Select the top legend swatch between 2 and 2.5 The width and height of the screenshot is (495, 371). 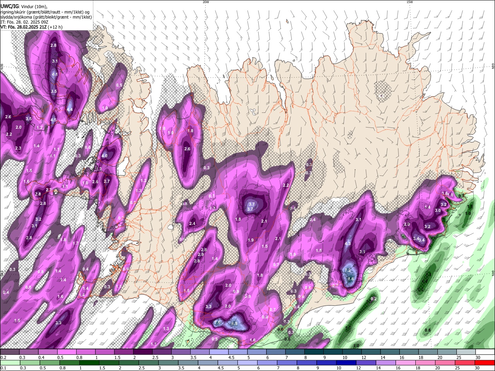point(143,352)
